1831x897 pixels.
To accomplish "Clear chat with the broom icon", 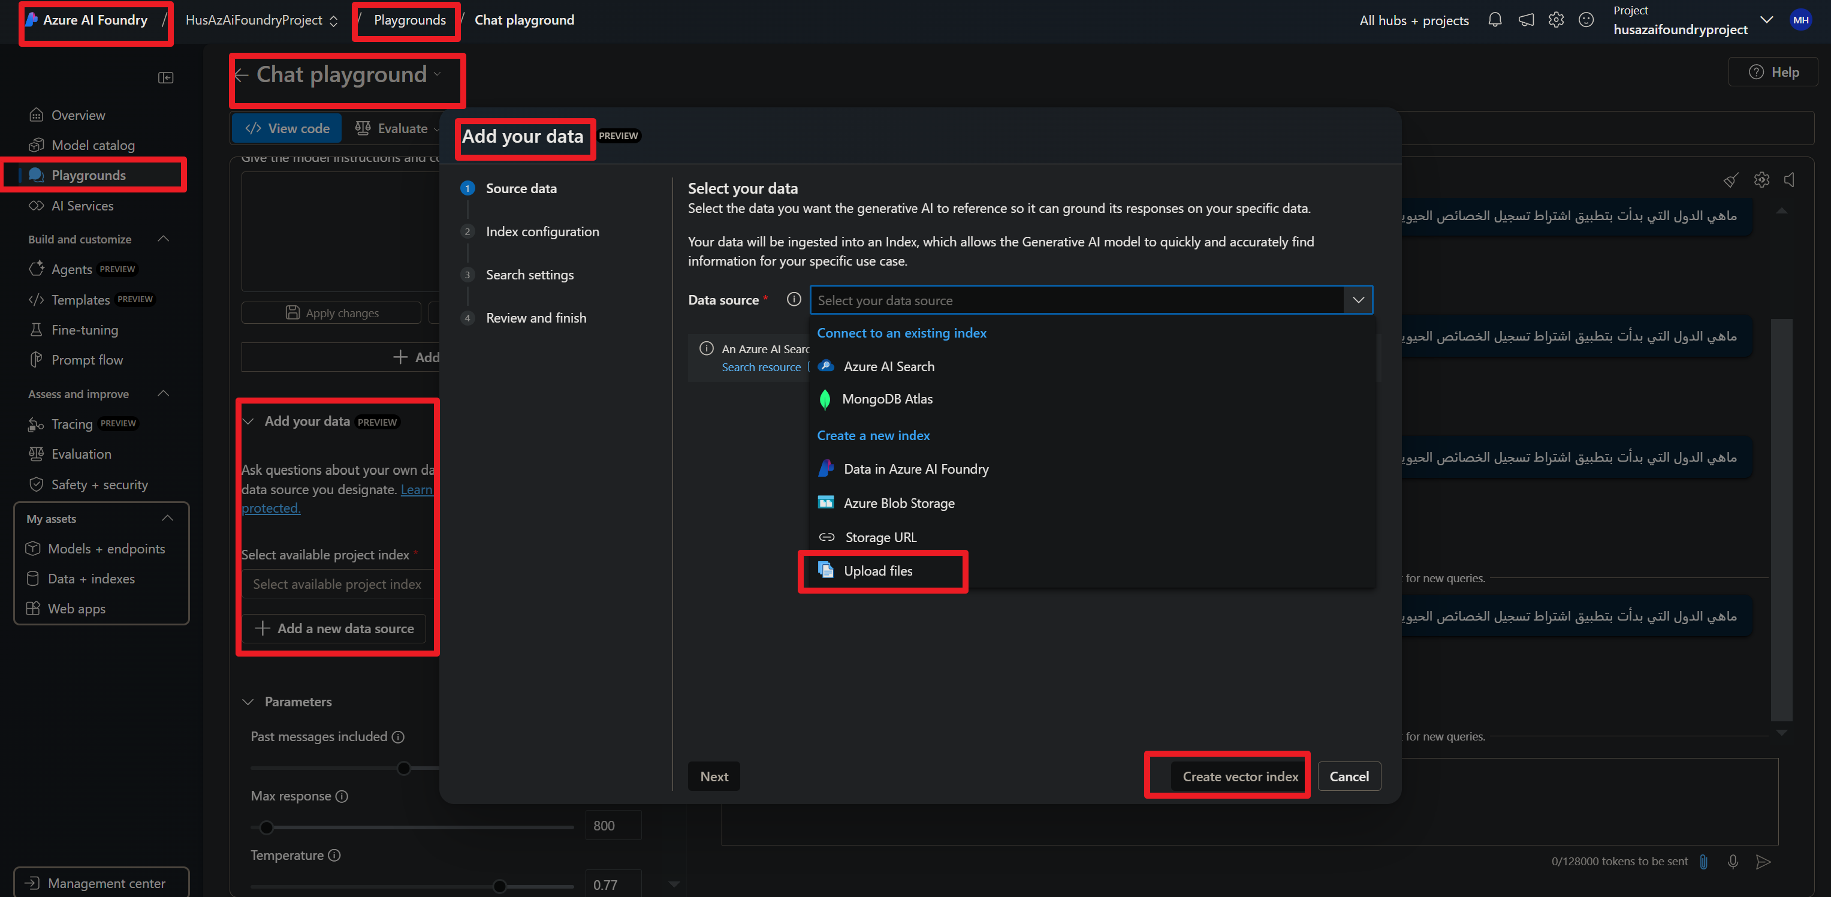I will [x=1731, y=180].
